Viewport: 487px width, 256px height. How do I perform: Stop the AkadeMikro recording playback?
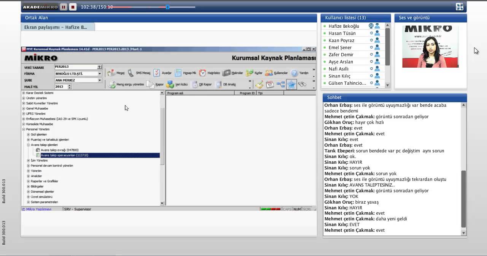click(x=73, y=7)
